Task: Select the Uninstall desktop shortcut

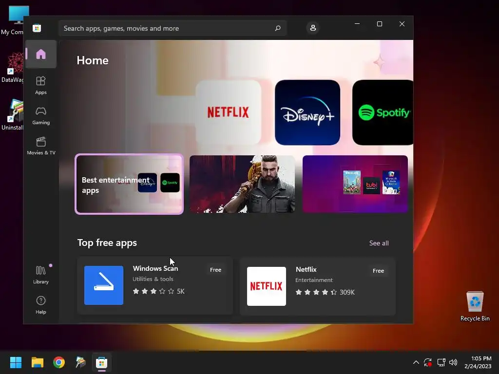Action: tap(13, 115)
